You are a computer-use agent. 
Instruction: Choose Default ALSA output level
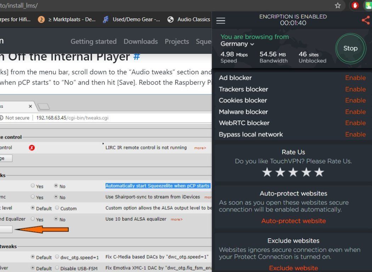tap(33, 208)
